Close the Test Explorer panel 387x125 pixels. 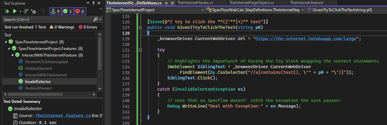[99, 3]
